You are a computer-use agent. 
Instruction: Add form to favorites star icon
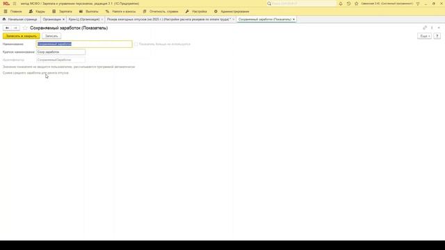pyautogui.click(x=25, y=28)
